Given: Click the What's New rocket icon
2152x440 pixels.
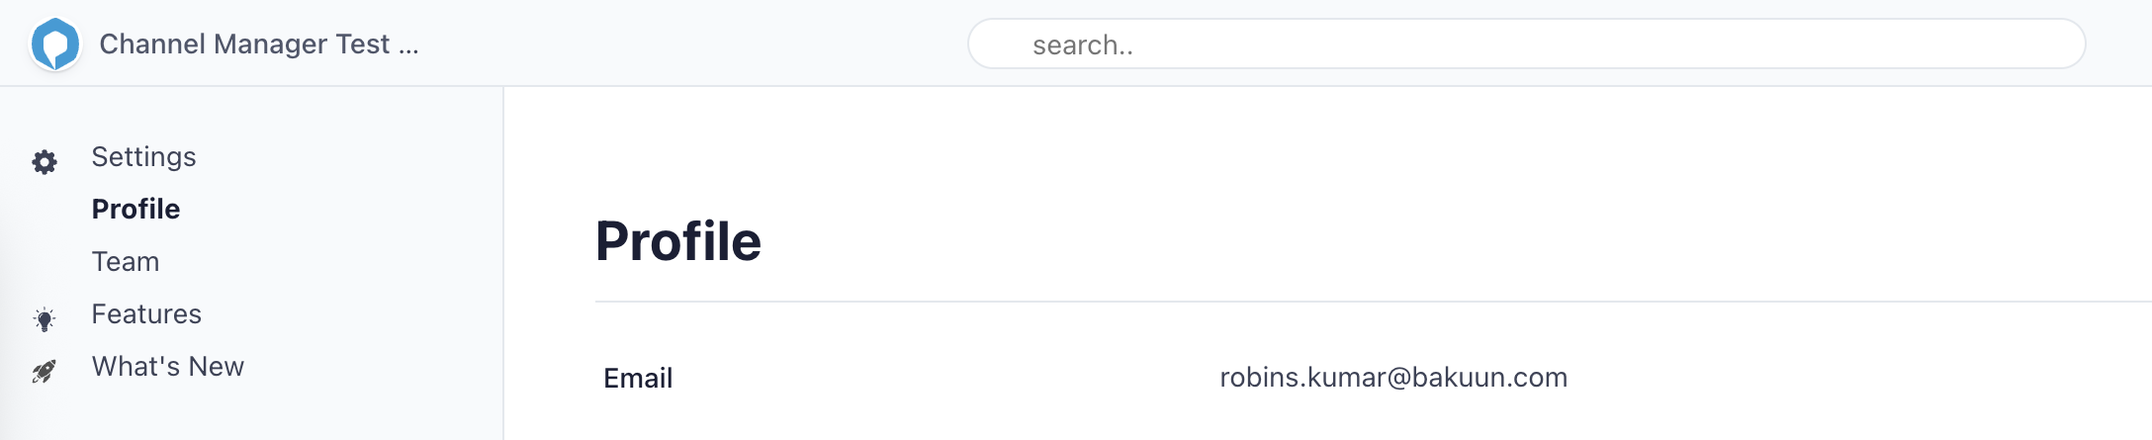Looking at the screenshot, I should tap(45, 371).
